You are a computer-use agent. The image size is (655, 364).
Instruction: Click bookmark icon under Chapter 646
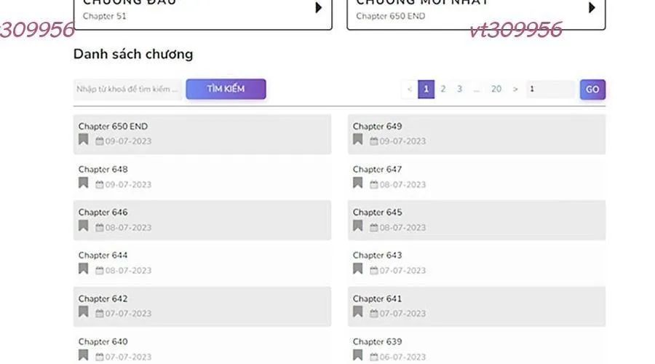pos(84,226)
